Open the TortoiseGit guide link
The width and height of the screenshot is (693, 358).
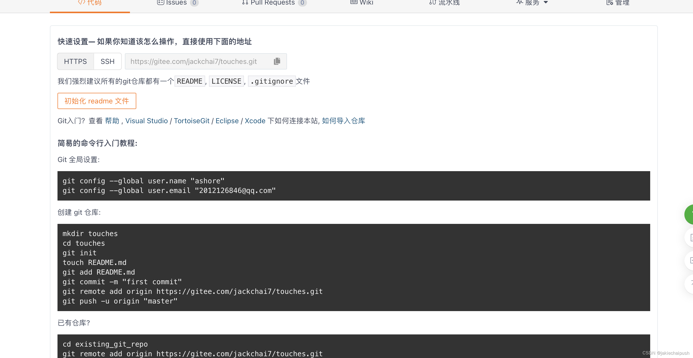coord(191,121)
